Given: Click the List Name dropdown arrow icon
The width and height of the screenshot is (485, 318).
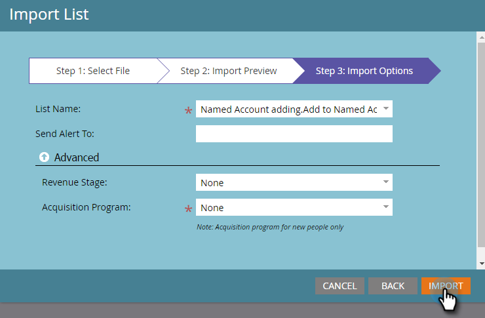Looking at the screenshot, I should [x=385, y=109].
